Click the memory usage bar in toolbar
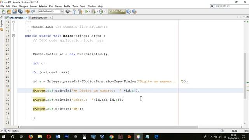This screenshot has width=249, height=140. [x=117, y=11]
